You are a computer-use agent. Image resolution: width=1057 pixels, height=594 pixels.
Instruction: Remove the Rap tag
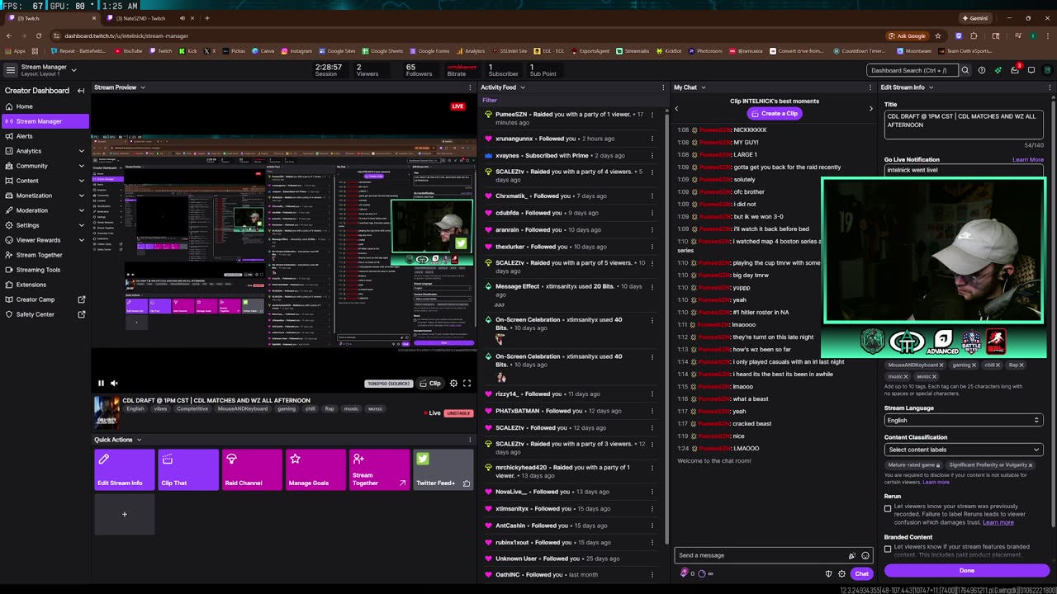pos(1021,365)
